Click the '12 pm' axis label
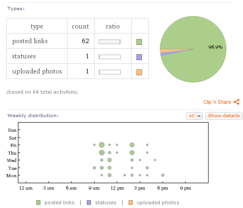The width and height of the screenshot is (243, 208). pyautogui.click(x=117, y=188)
